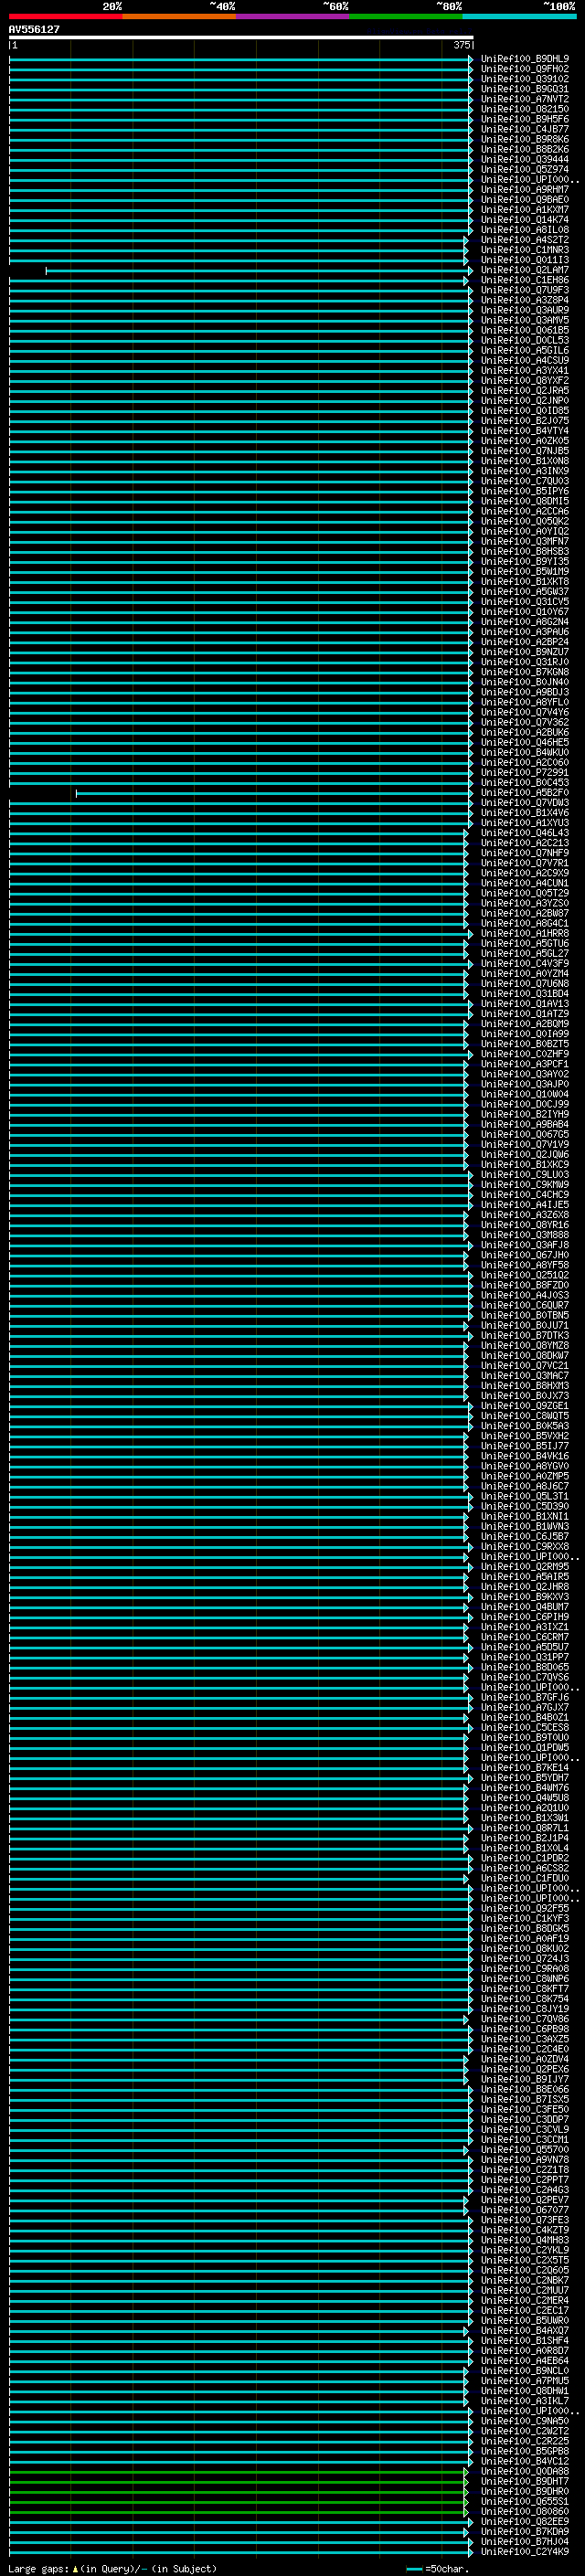Screen dimensions: 585x2576
Task: Select the UniRef100_A9VN78 label
Action: 525,2159
